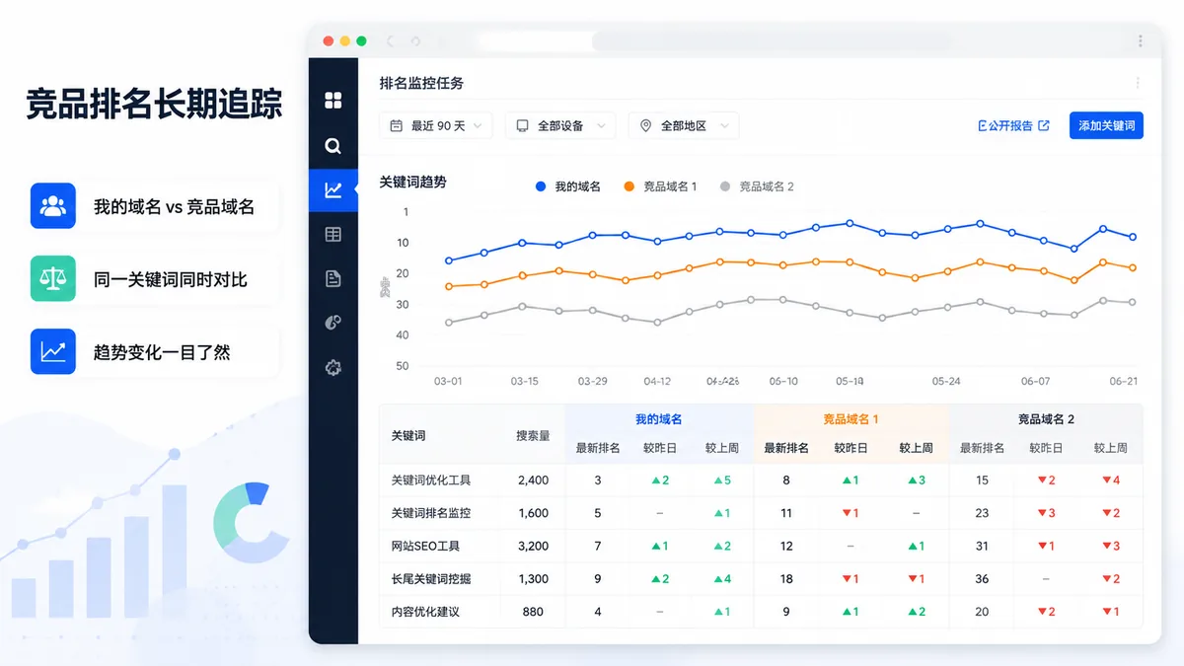The width and height of the screenshot is (1184, 666).
Task: Click the search volume value 1,300
Action: point(533,579)
